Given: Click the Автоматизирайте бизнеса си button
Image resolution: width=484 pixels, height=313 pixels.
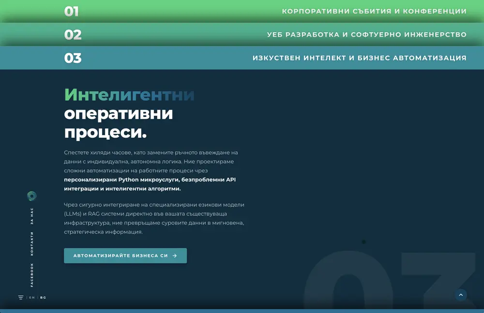Looking at the screenshot, I should click(x=125, y=256).
